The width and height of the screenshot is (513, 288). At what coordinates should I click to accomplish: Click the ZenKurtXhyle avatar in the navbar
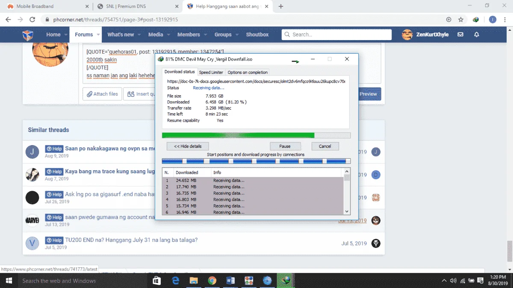coord(407,35)
